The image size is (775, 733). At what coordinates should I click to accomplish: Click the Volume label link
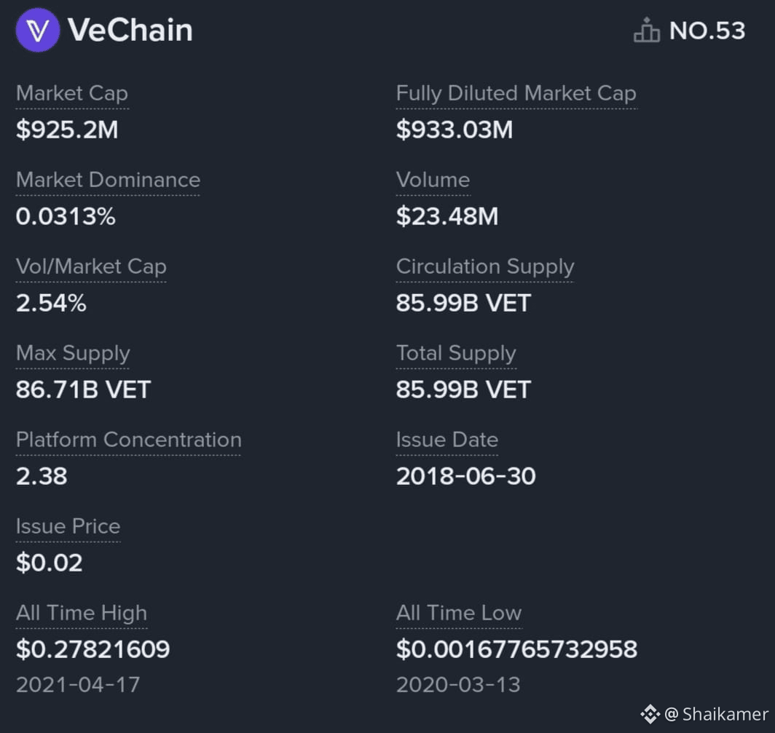[433, 180]
